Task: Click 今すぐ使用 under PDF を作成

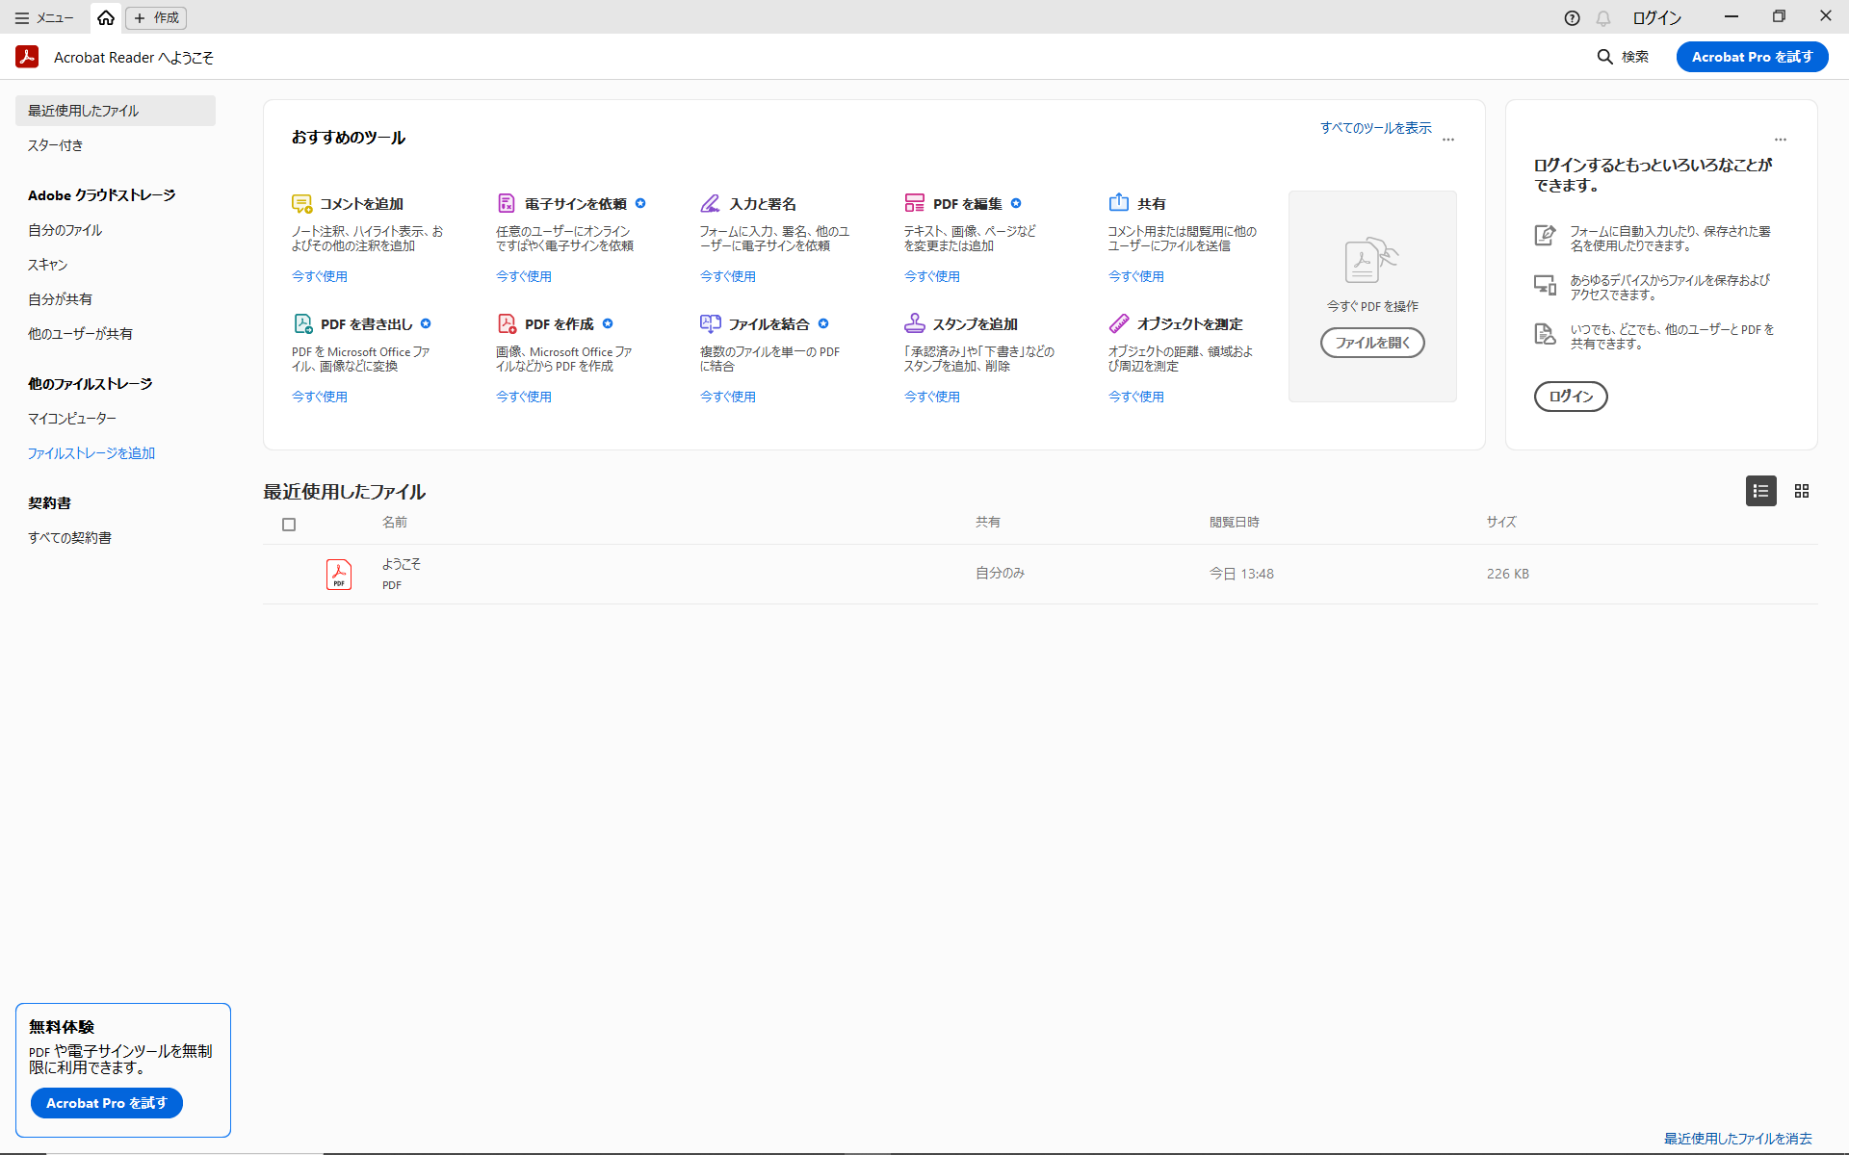Action: (524, 397)
